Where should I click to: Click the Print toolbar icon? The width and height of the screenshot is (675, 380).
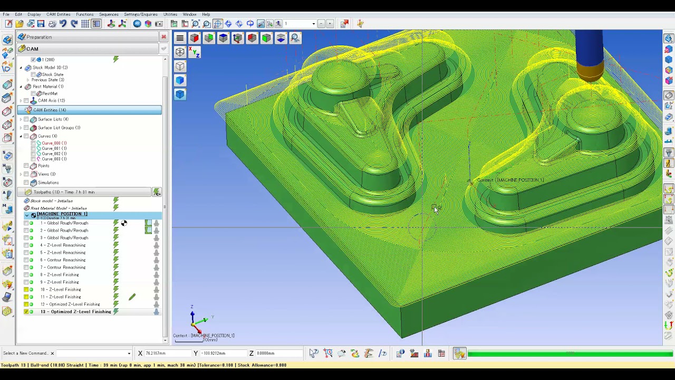click(52, 24)
